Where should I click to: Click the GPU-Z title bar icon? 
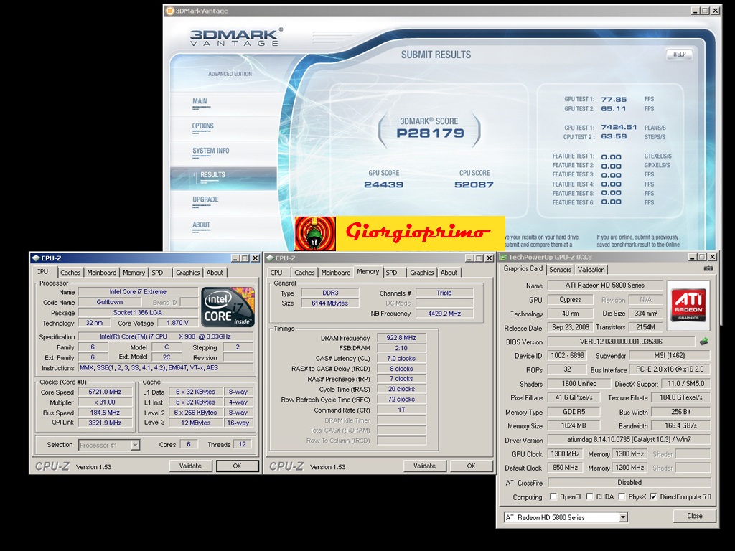(503, 257)
